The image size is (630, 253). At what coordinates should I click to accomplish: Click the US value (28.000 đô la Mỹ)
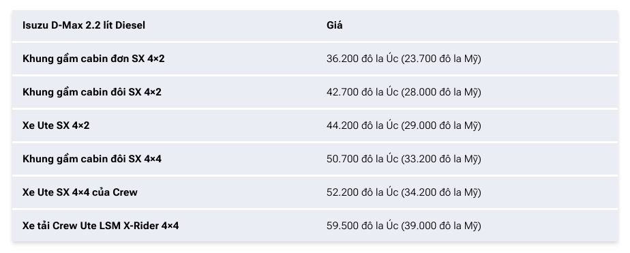[440, 92]
